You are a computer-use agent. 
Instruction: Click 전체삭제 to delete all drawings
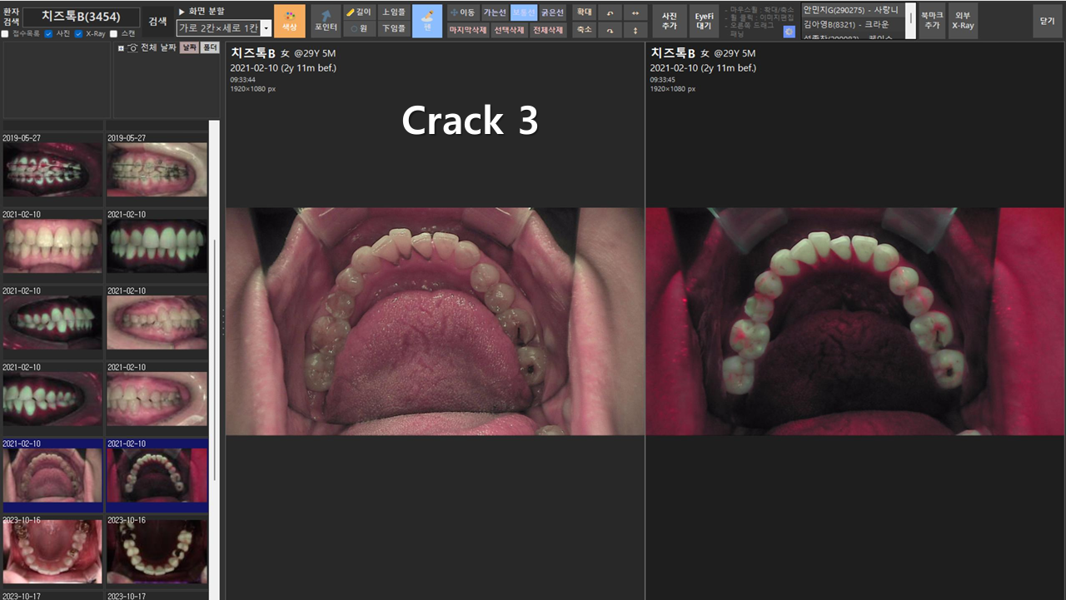coord(547,30)
